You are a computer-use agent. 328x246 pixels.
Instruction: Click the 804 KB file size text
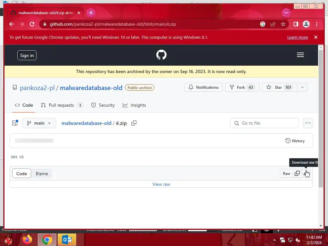click(17, 157)
